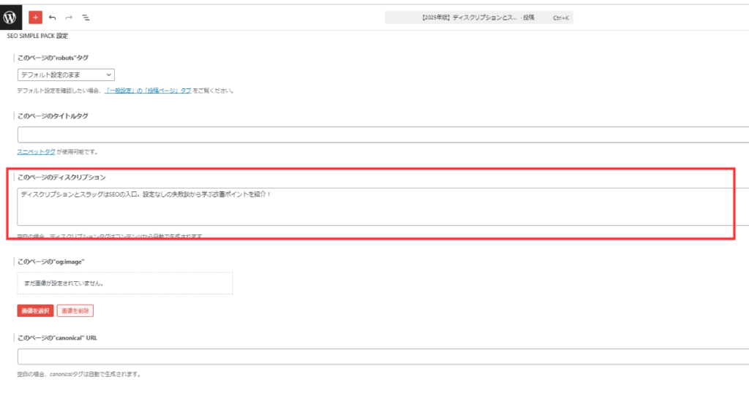The height and width of the screenshot is (393, 749).
Task: Redo the last undone change
Action: click(69, 16)
